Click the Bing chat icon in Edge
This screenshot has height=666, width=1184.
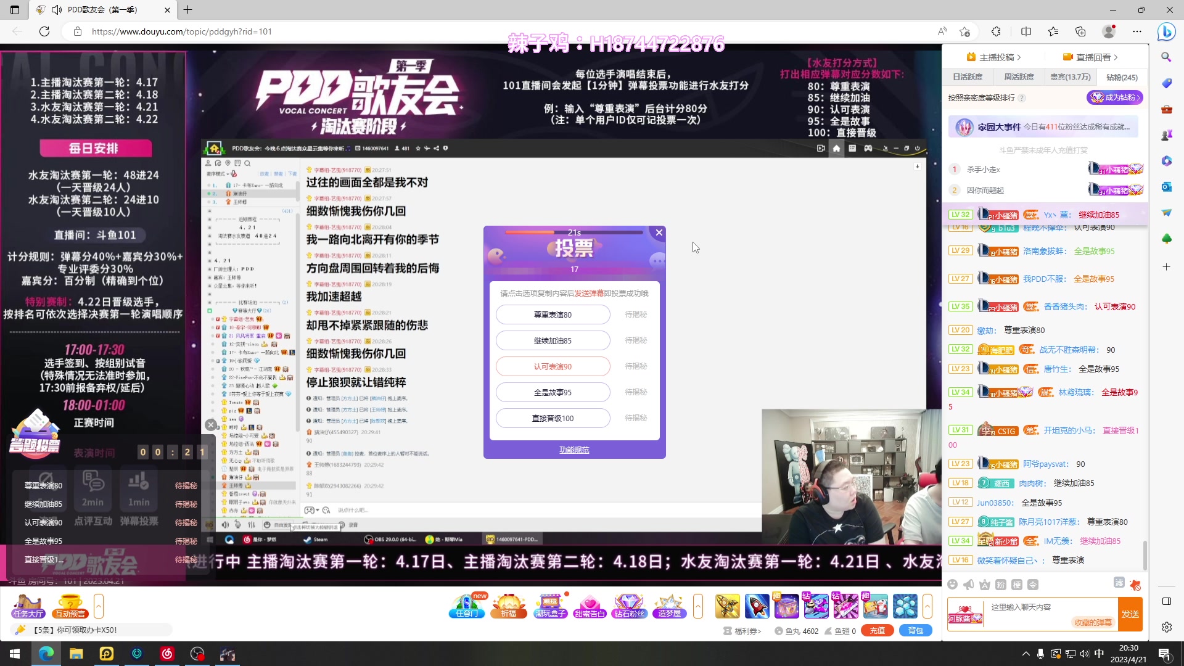point(1166,31)
